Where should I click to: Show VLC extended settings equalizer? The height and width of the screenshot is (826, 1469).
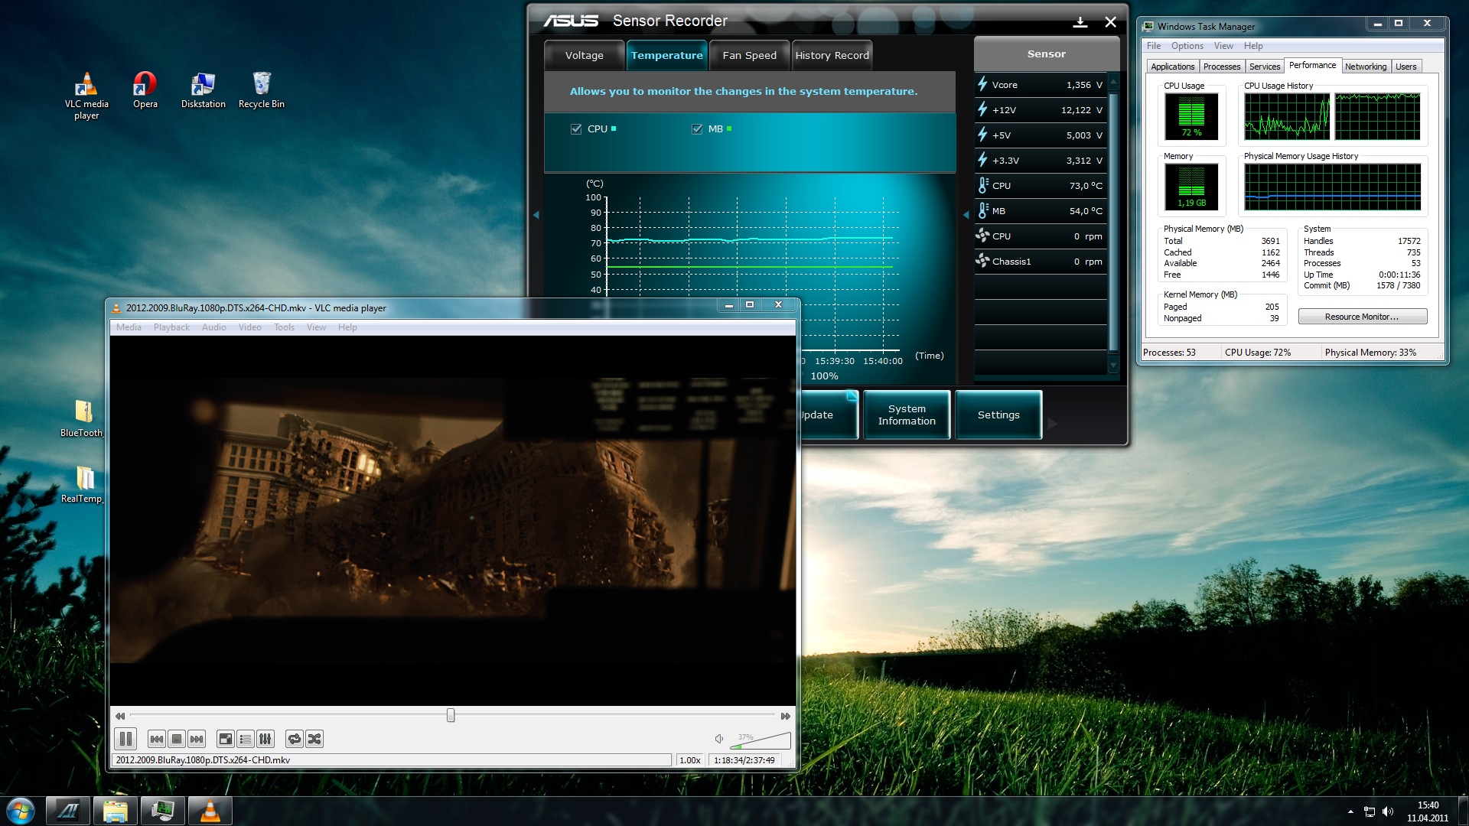(265, 739)
